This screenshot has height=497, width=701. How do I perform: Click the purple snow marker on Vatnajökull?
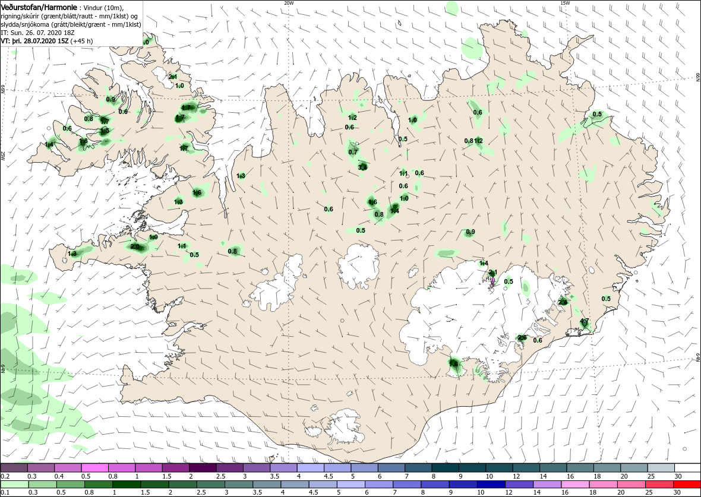(492, 281)
